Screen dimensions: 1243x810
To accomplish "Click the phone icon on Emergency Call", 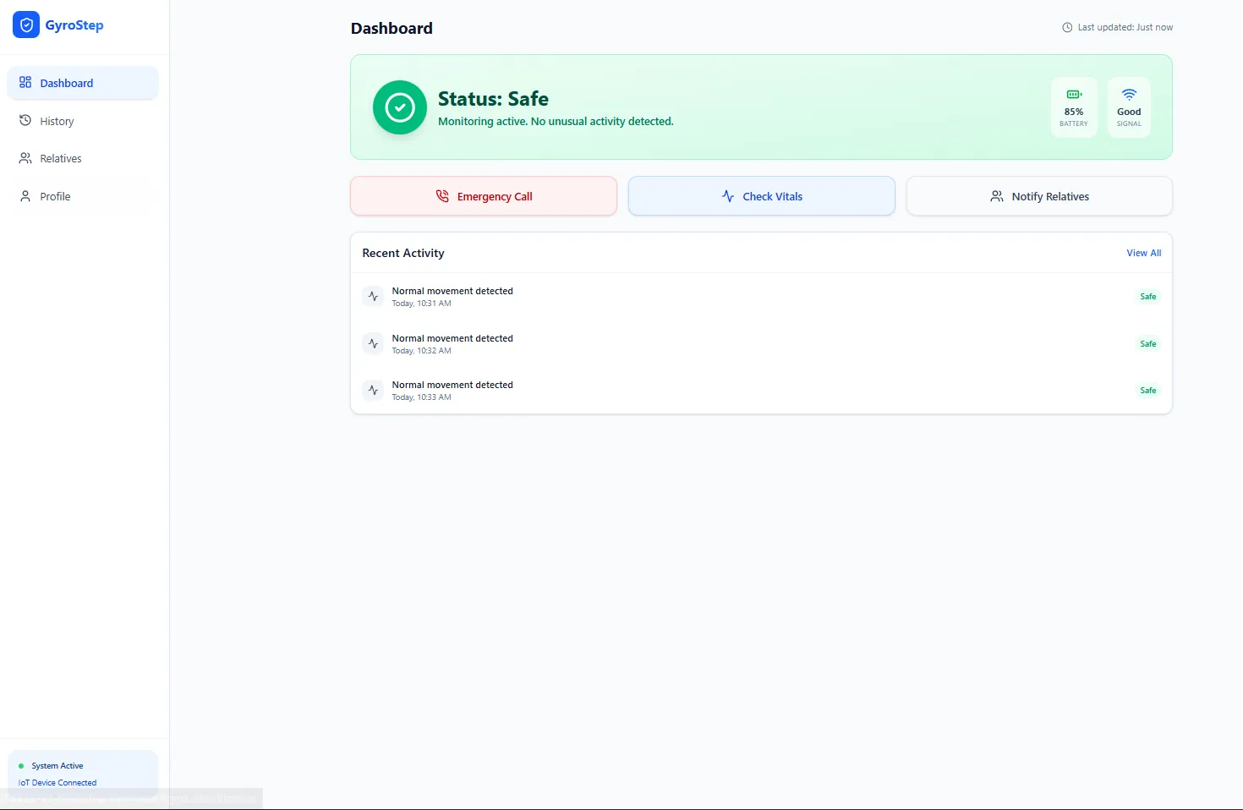I will coord(442,196).
